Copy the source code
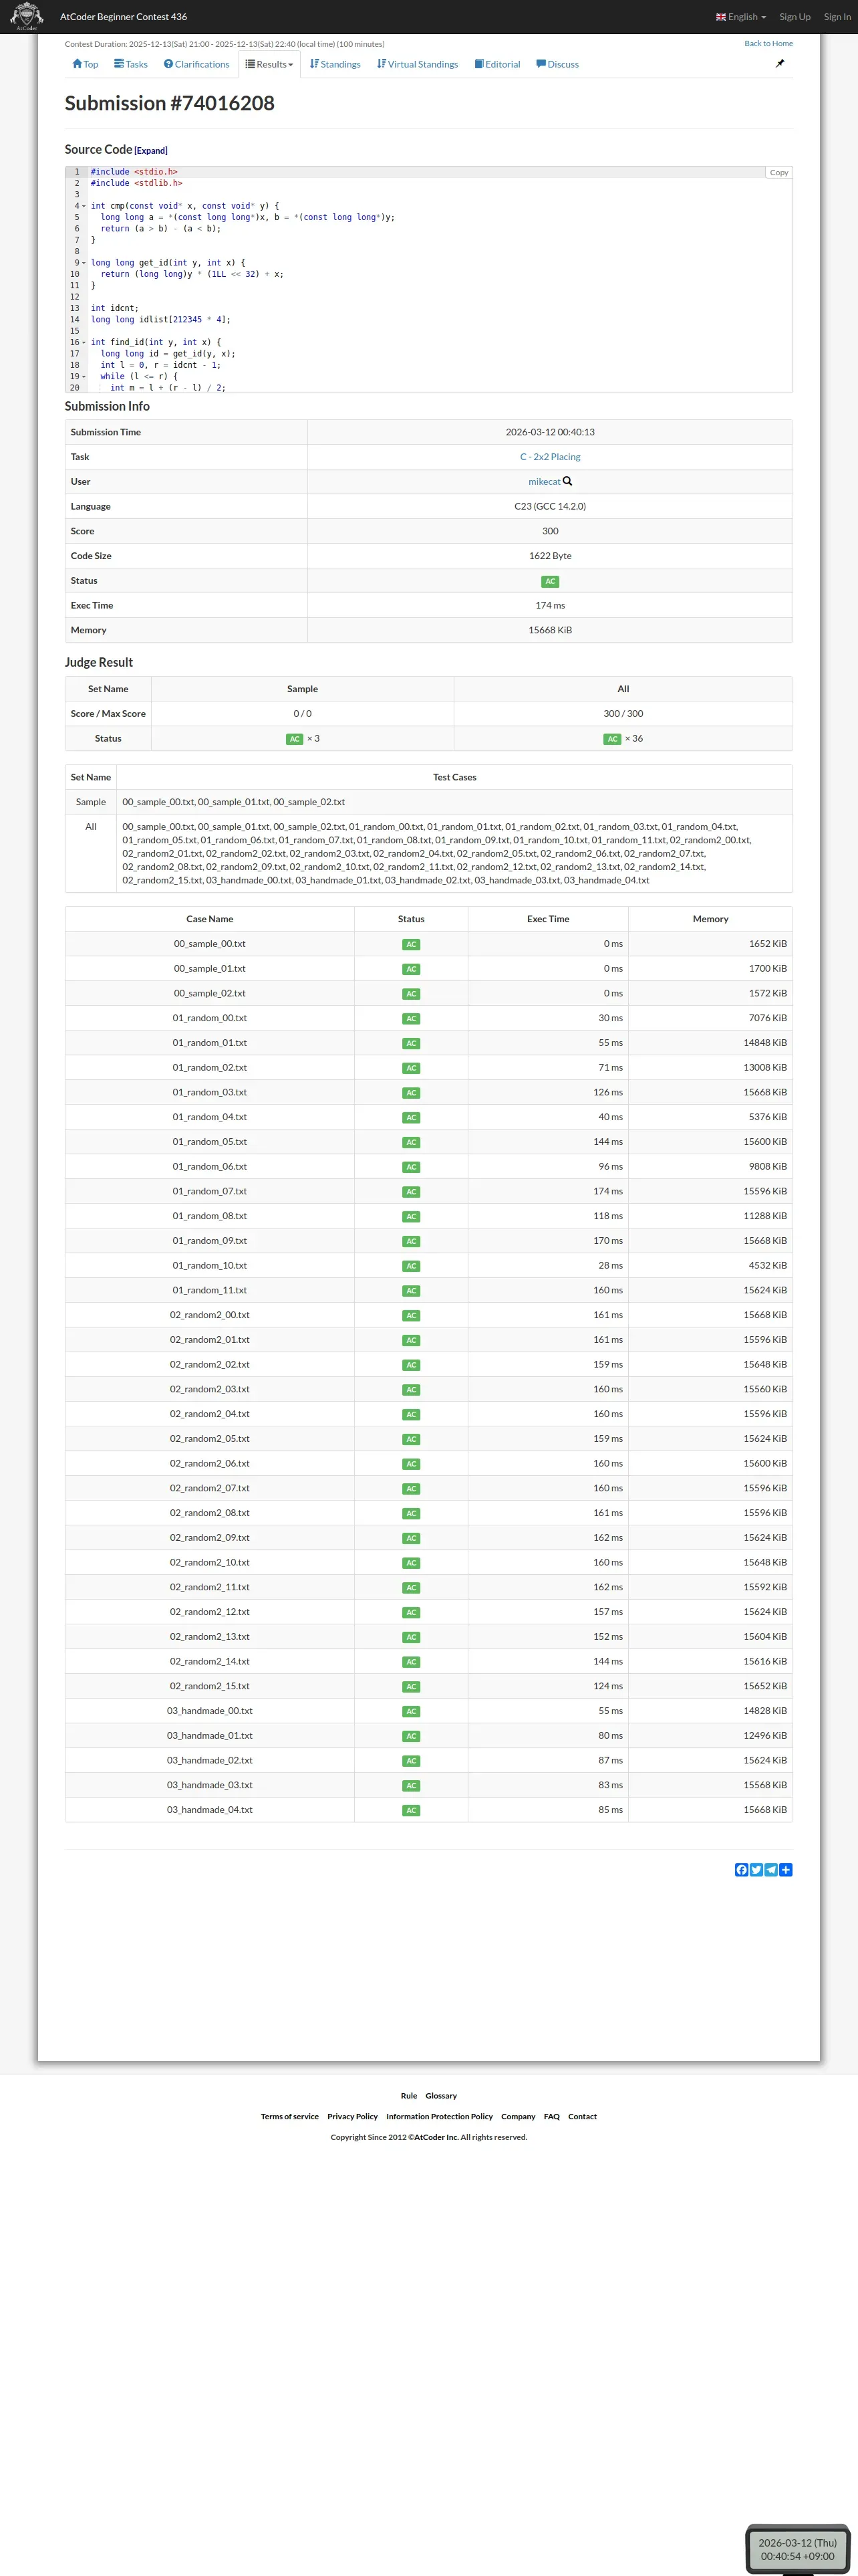858x2576 pixels. coord(778,173)
